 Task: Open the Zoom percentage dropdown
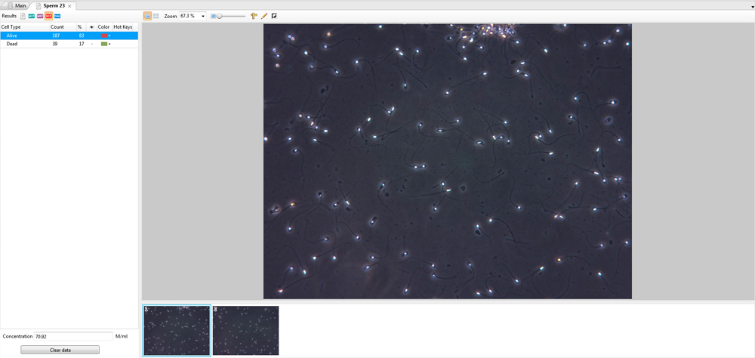(203, 16)
